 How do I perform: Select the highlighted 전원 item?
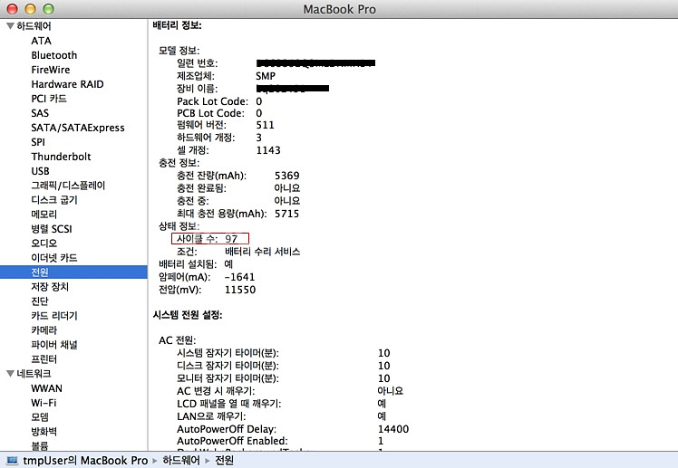(40, 272)
